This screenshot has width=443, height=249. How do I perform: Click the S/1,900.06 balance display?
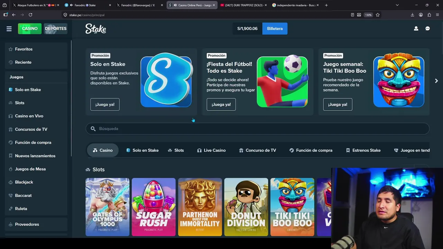(x=247, y=29)
